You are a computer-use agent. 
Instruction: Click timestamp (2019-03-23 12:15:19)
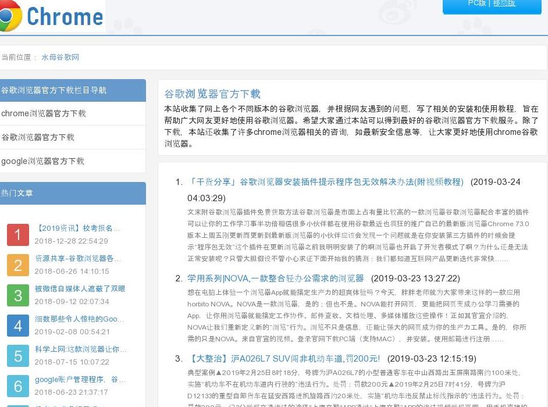tap(432, 359)
